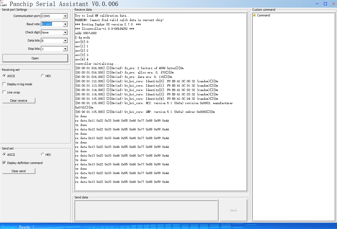This screenshot has width=337, height=229.
Task: Expand the Command tree plus icon
Action: click(254, 15)
